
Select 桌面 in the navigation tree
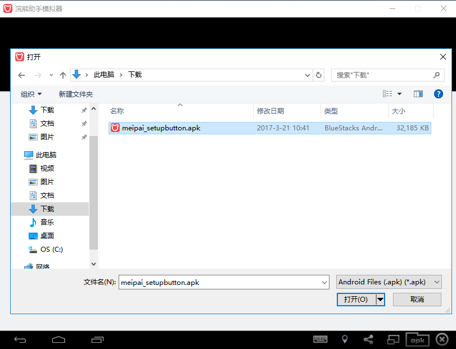point(47,236)
